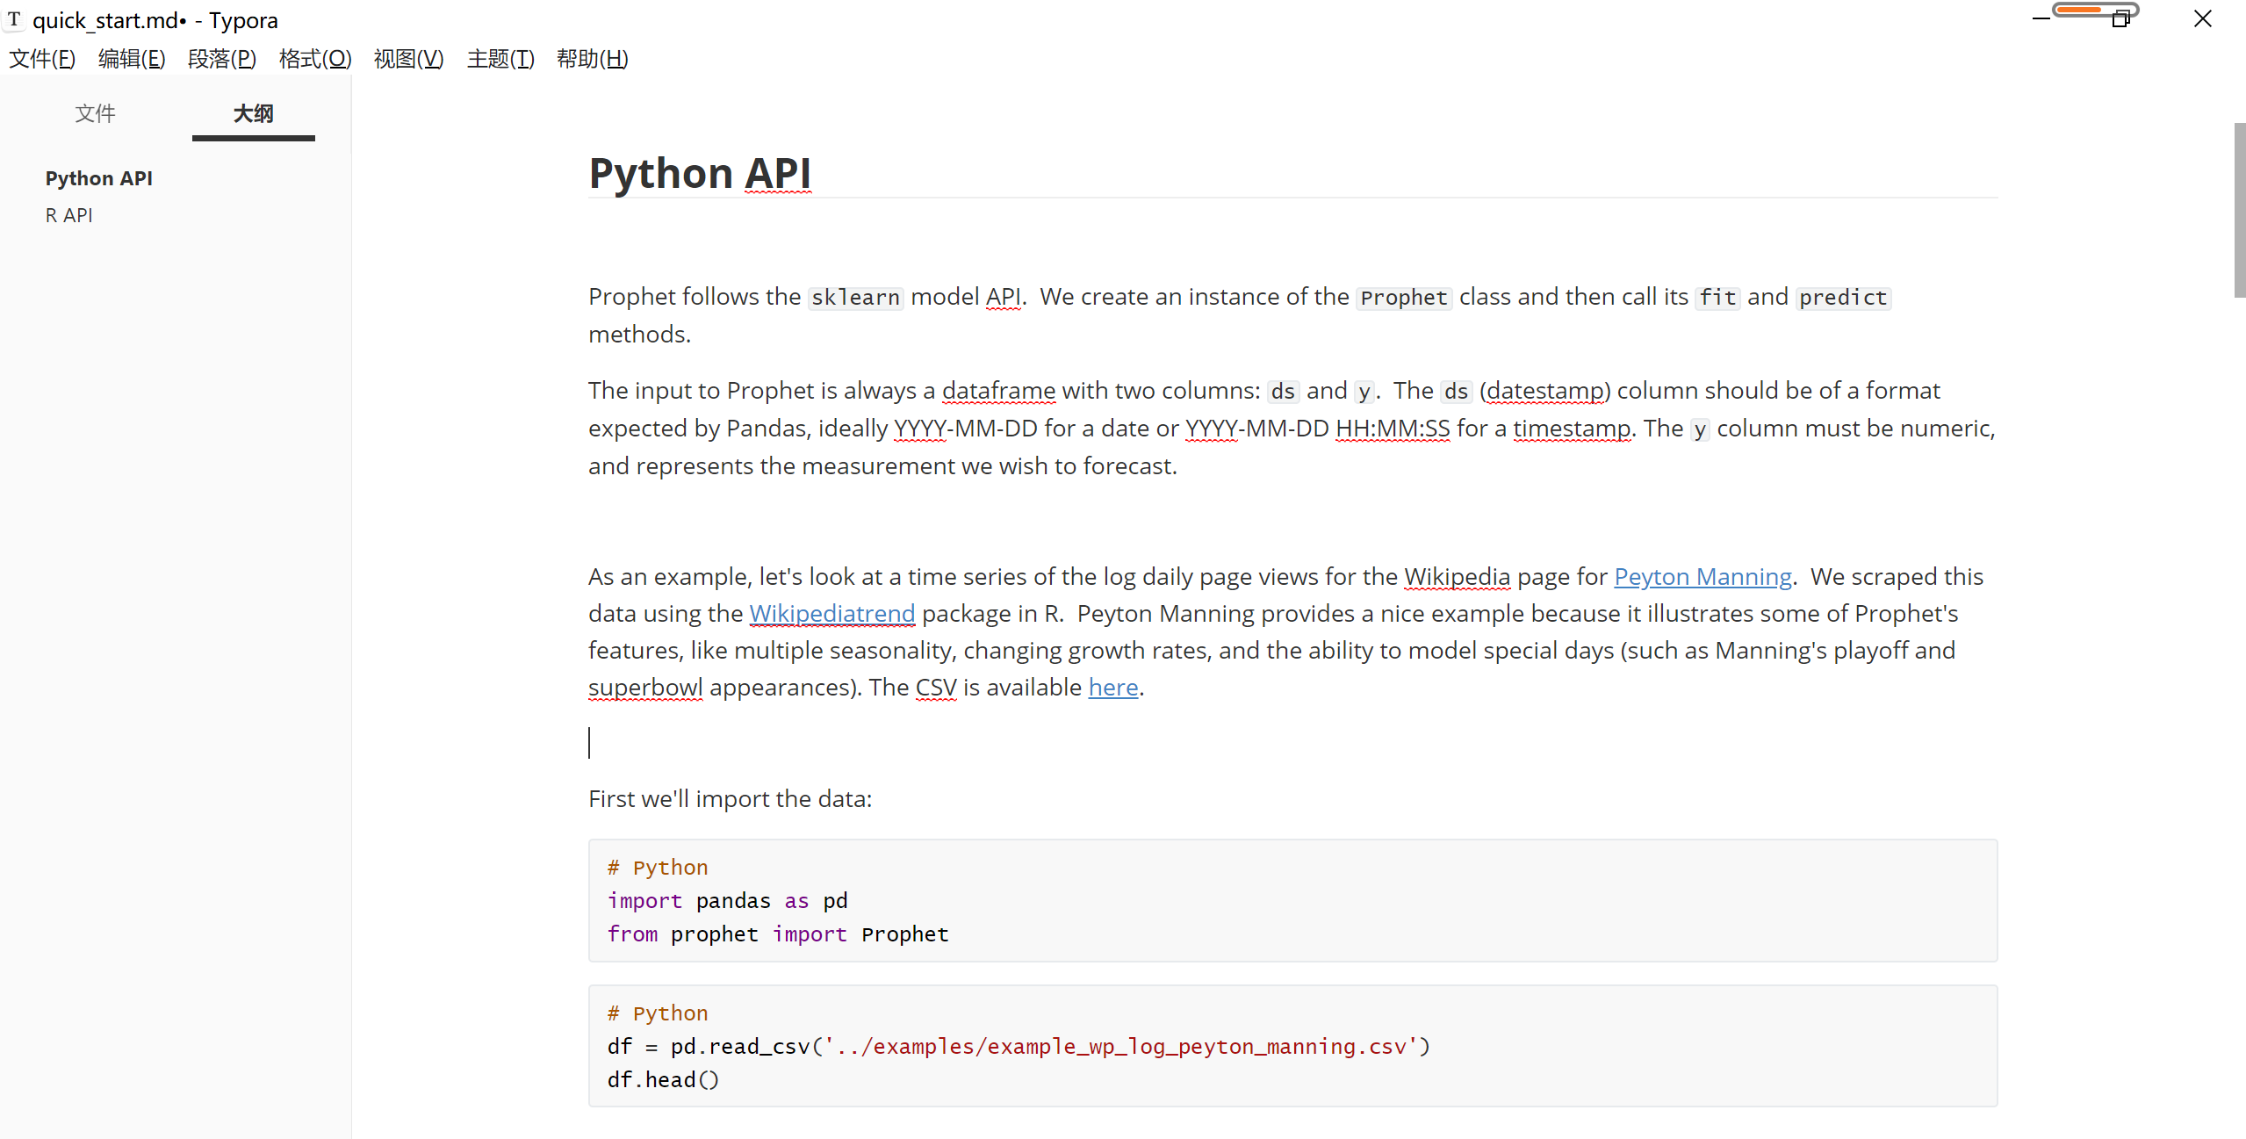Image resolution: width=2246 pixels, height=1139 pixels.
Task: Open the 编辑(E) menu
Action: 132,59
